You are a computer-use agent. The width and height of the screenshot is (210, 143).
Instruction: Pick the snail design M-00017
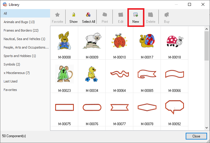(x=147, y=41)
